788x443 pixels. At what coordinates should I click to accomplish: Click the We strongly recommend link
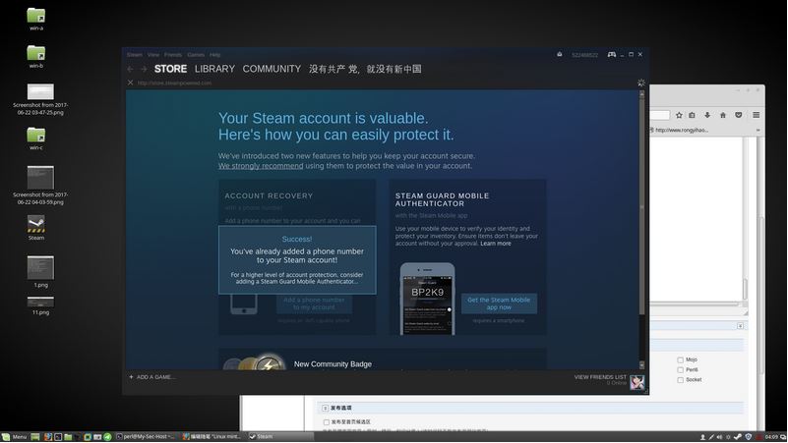click(261, 166)
